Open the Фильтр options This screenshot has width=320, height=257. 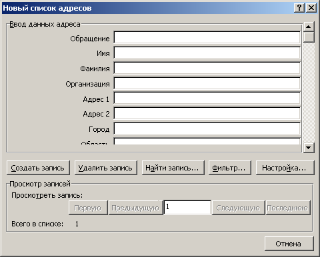(x=230, y=168)
